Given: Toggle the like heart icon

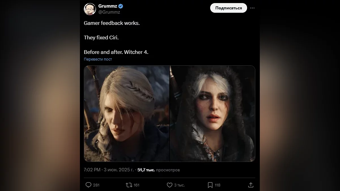Looking at the screenshot, I should 169,185.
